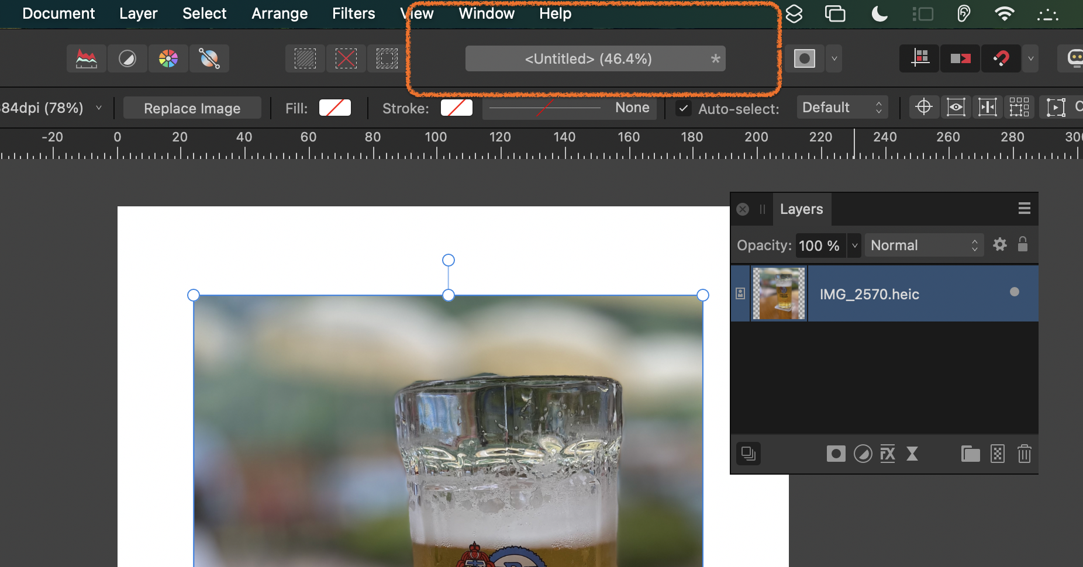The height and width of the screenshot is (567, 1083).
Task: Toggle visibility dot of IMG_2570.heic layer
Action: 1015,292
